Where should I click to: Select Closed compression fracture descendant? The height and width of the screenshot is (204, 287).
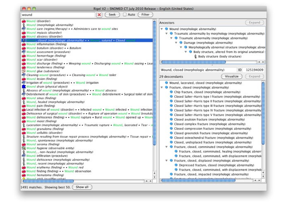tap(213, 128)
